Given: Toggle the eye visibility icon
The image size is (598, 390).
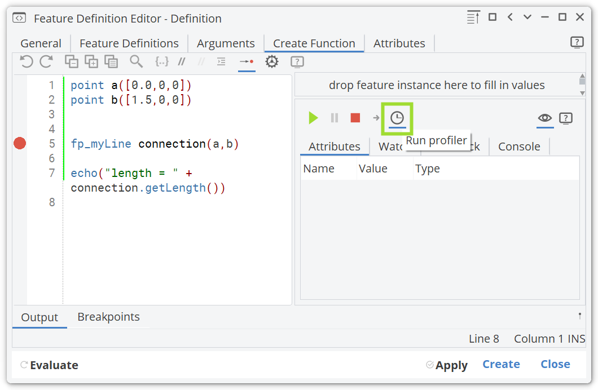Looking at the screenshot, I should pos(544,118).
